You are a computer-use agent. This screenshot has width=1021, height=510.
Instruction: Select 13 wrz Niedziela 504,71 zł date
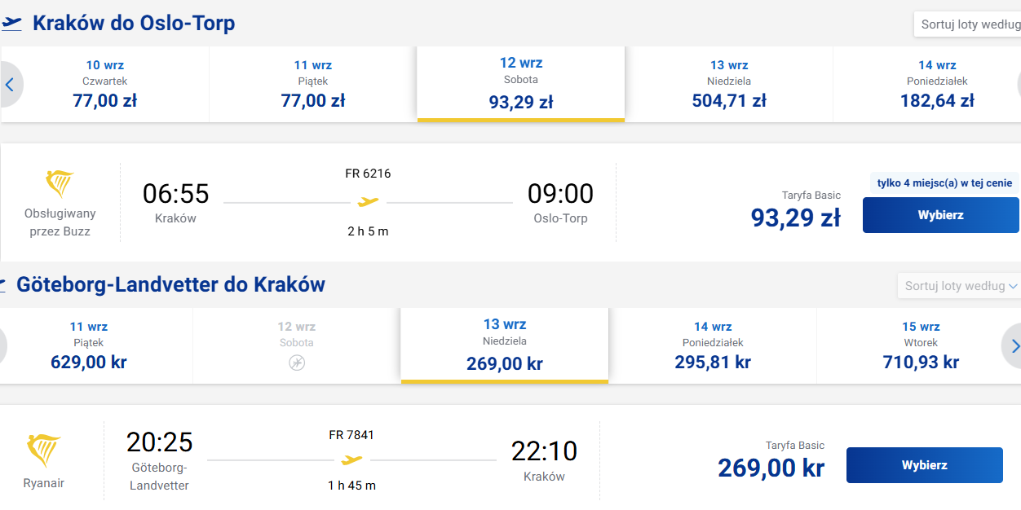729,84
